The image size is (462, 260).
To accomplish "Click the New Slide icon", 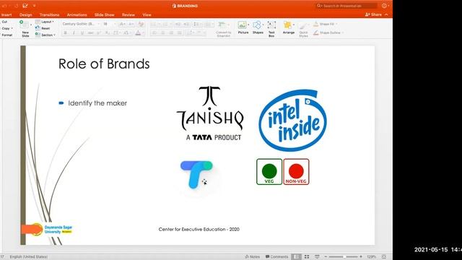I will (24, 24).
